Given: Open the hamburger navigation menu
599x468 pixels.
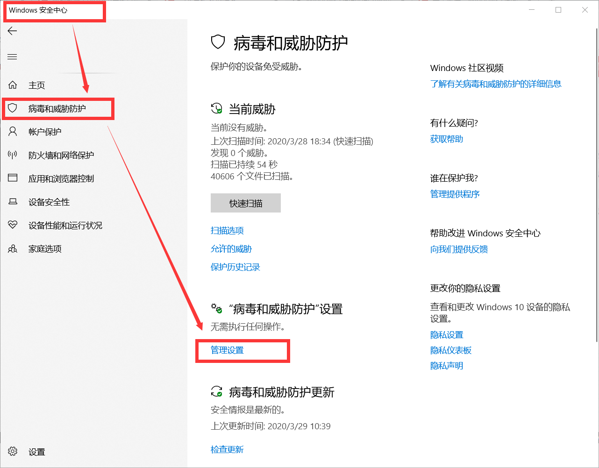Looking at the screenshot, I should coord(12,57).
